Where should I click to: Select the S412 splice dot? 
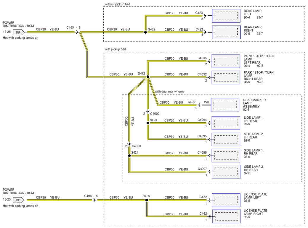(x=148, y=77)
